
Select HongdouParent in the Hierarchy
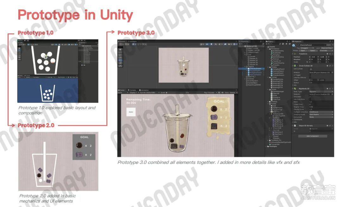pyautogui.click(x=256, y=73)
